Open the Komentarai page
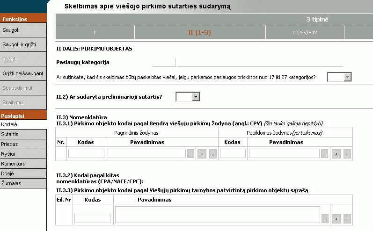The height and width of the screenshot is (231, 373). (23, 164)
